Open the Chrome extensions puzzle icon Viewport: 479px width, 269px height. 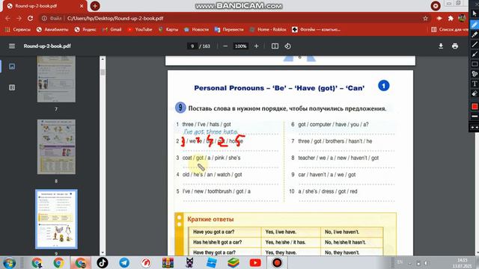(451, 18)
